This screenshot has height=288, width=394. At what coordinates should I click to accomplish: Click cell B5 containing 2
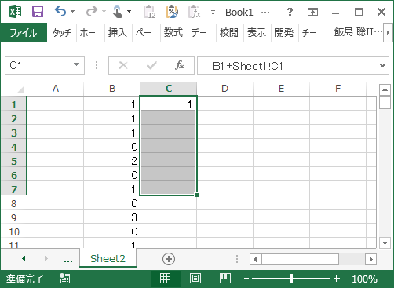[112, 161]
